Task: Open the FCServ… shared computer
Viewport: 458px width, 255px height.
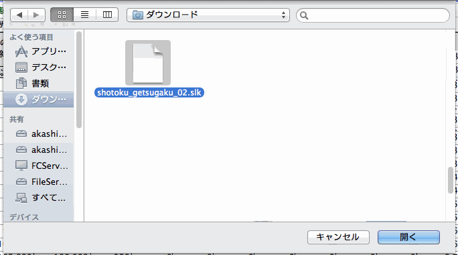Action: tap(39, 166)
